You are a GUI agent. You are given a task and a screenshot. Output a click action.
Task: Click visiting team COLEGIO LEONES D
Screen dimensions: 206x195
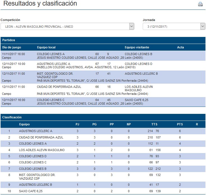click(x=139, y=64)
